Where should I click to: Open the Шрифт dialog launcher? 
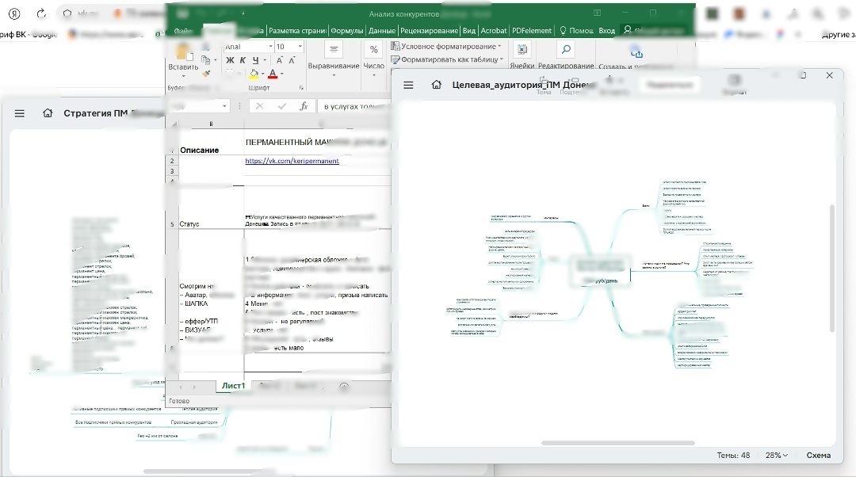301,88
